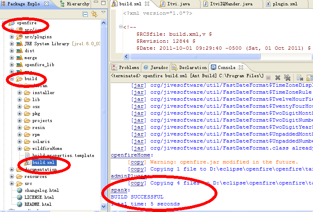Image resolution: width=313 pixels, height=212 pixels.
Task: Click [copy] link before Warning message
Action: coord(137,162)
